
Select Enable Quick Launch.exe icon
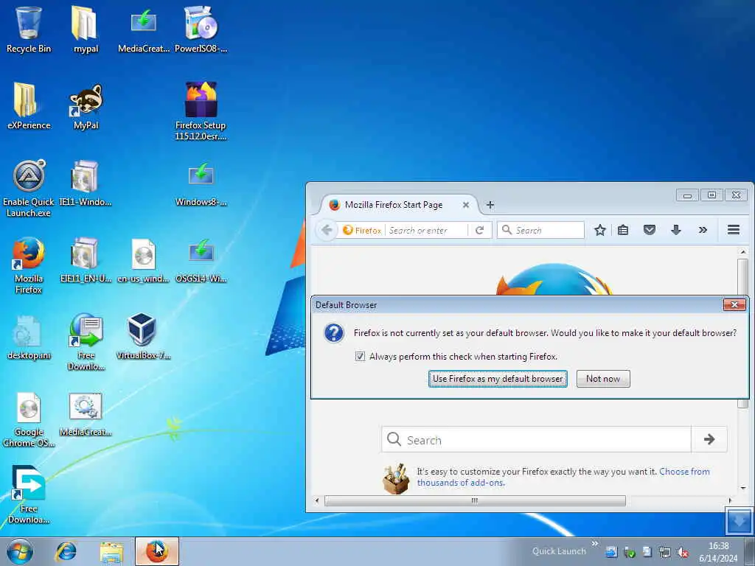(29, 188)
